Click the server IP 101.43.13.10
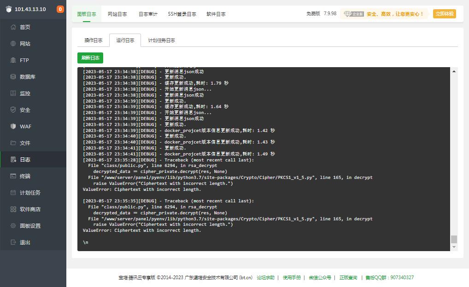Viewport: 469px width, 287px height. pos(30,9)
